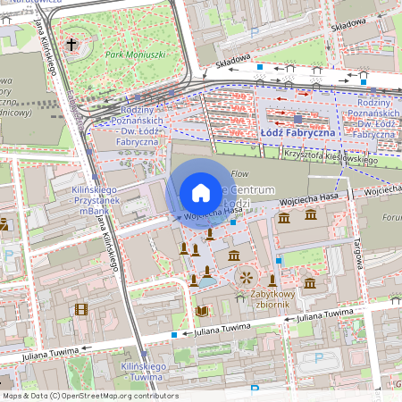Click the parking P icon near Składowa
This screenshot has height=402, width=402.
255,33
